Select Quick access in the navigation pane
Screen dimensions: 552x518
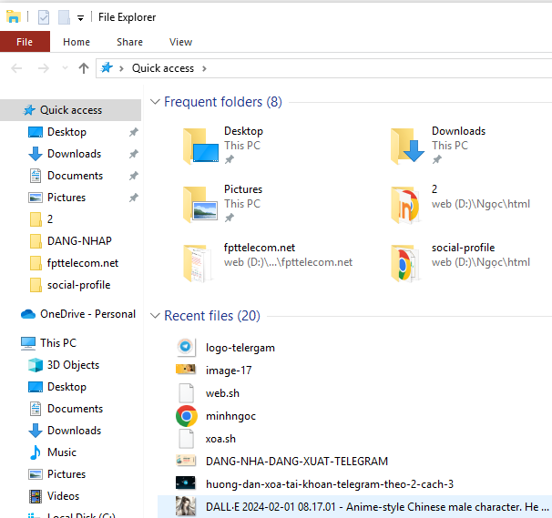[x=70, y=110]
